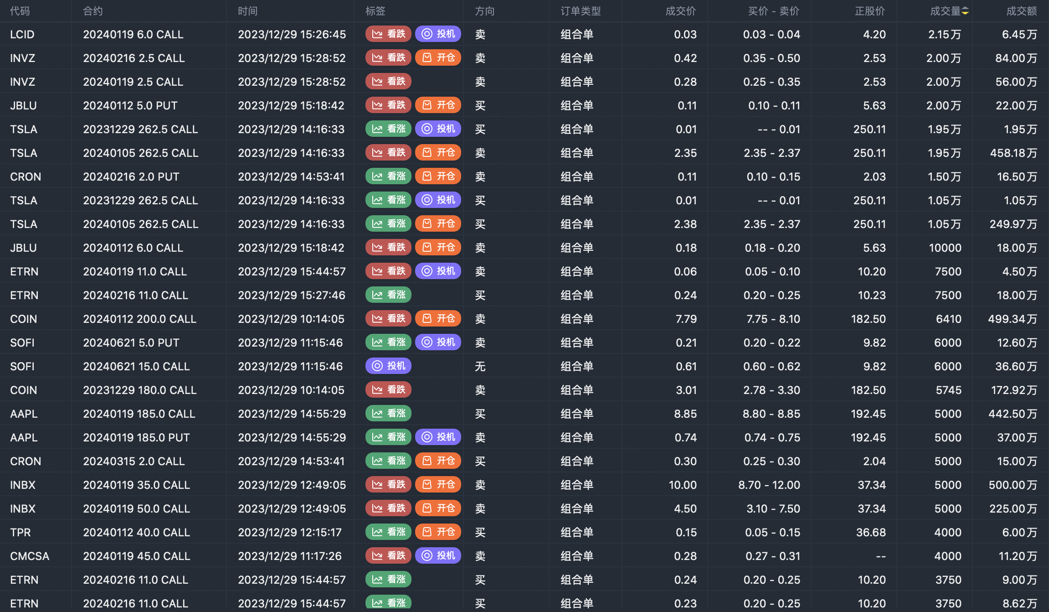Screen dimensions: 1049x612
Task: Click the 订单类型 column header
Action: point(580,11)
